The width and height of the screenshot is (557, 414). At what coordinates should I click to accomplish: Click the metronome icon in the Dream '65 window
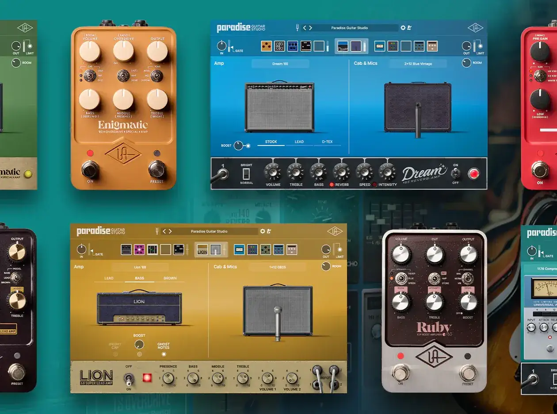(409, 28)
